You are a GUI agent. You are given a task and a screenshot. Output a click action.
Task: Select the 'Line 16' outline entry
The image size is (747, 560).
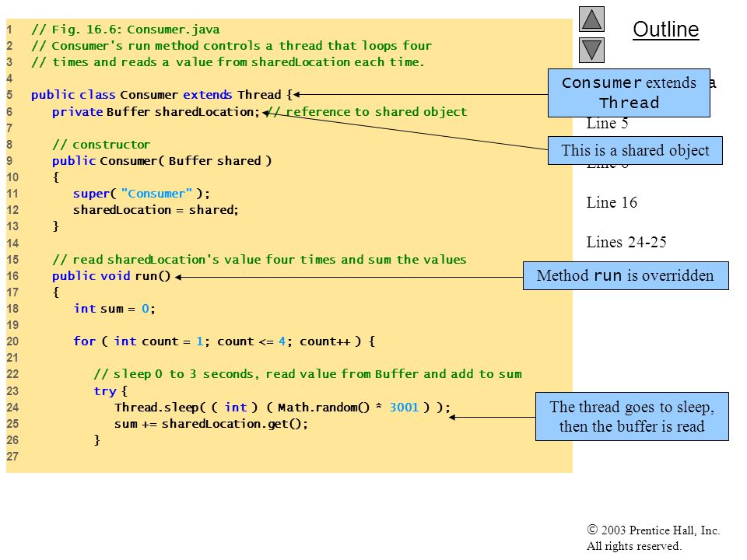[612, 202]
